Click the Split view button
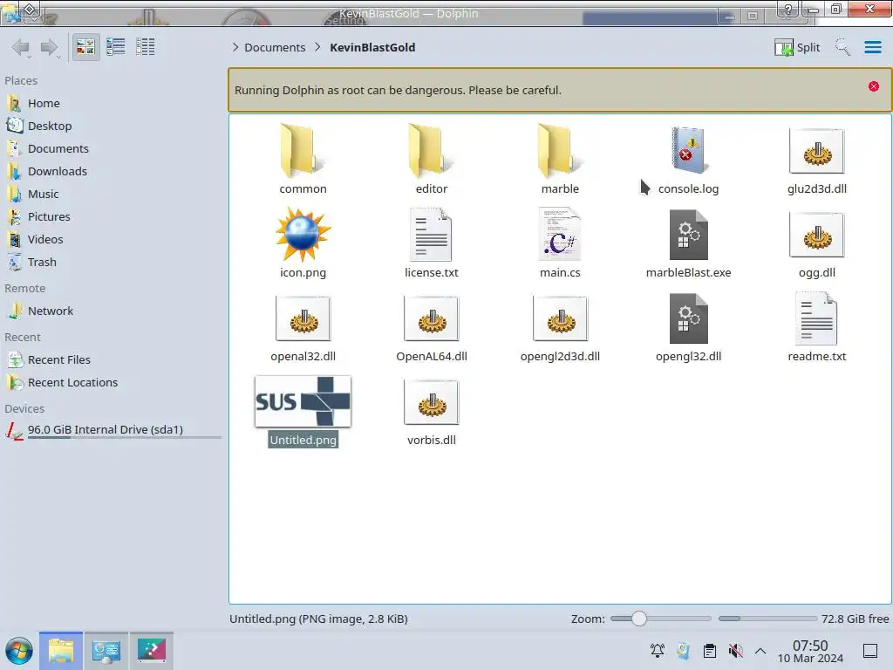This screenshot has height=670, width=893. (797, 47)
